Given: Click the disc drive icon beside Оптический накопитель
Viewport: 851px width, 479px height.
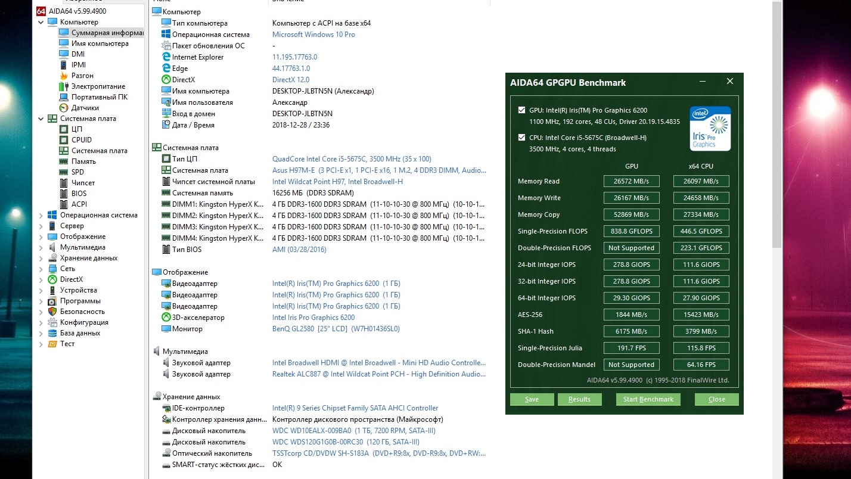Looking at the screenshot, I should click(166, 453).
